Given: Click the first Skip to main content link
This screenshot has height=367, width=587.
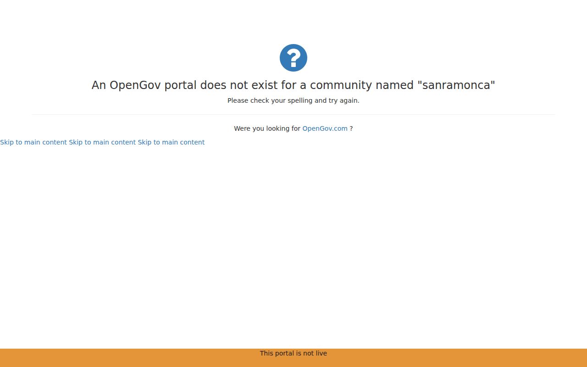Looking at the screenshot, I should (33, 142).
